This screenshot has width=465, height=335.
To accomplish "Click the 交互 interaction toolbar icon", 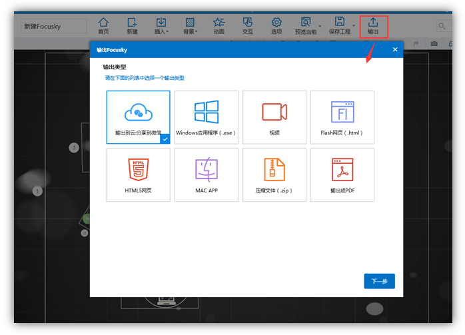I will tap(247, 26).
